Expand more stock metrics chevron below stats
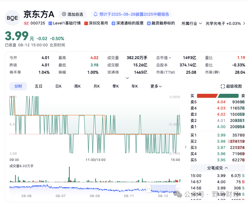 coord(127,78)
